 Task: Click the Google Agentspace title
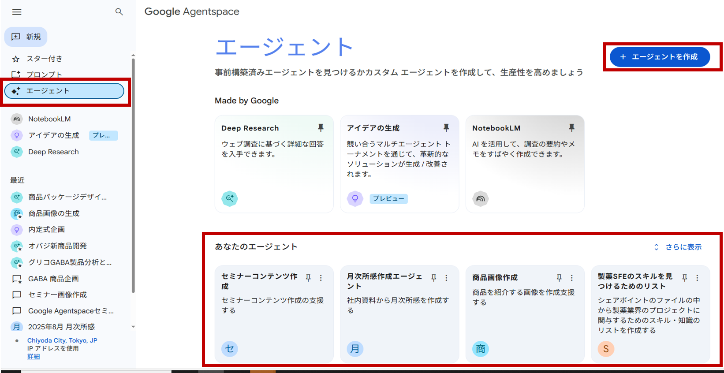click(x=192, y=12)
